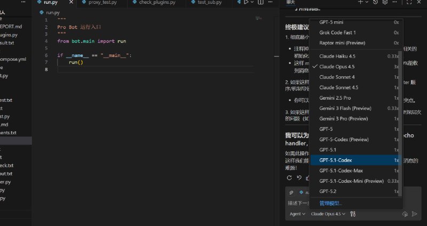
Task: Open the configure tools icon in chat input
Action: coord(353,214)
